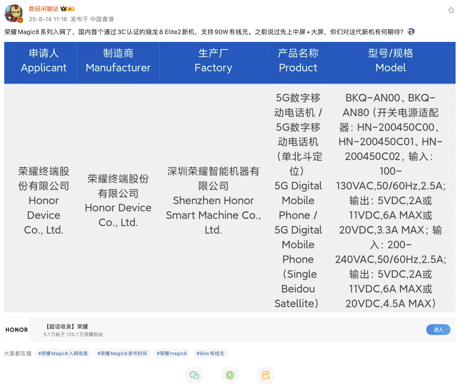Click the verified V badge on avatar

(20, 20)
